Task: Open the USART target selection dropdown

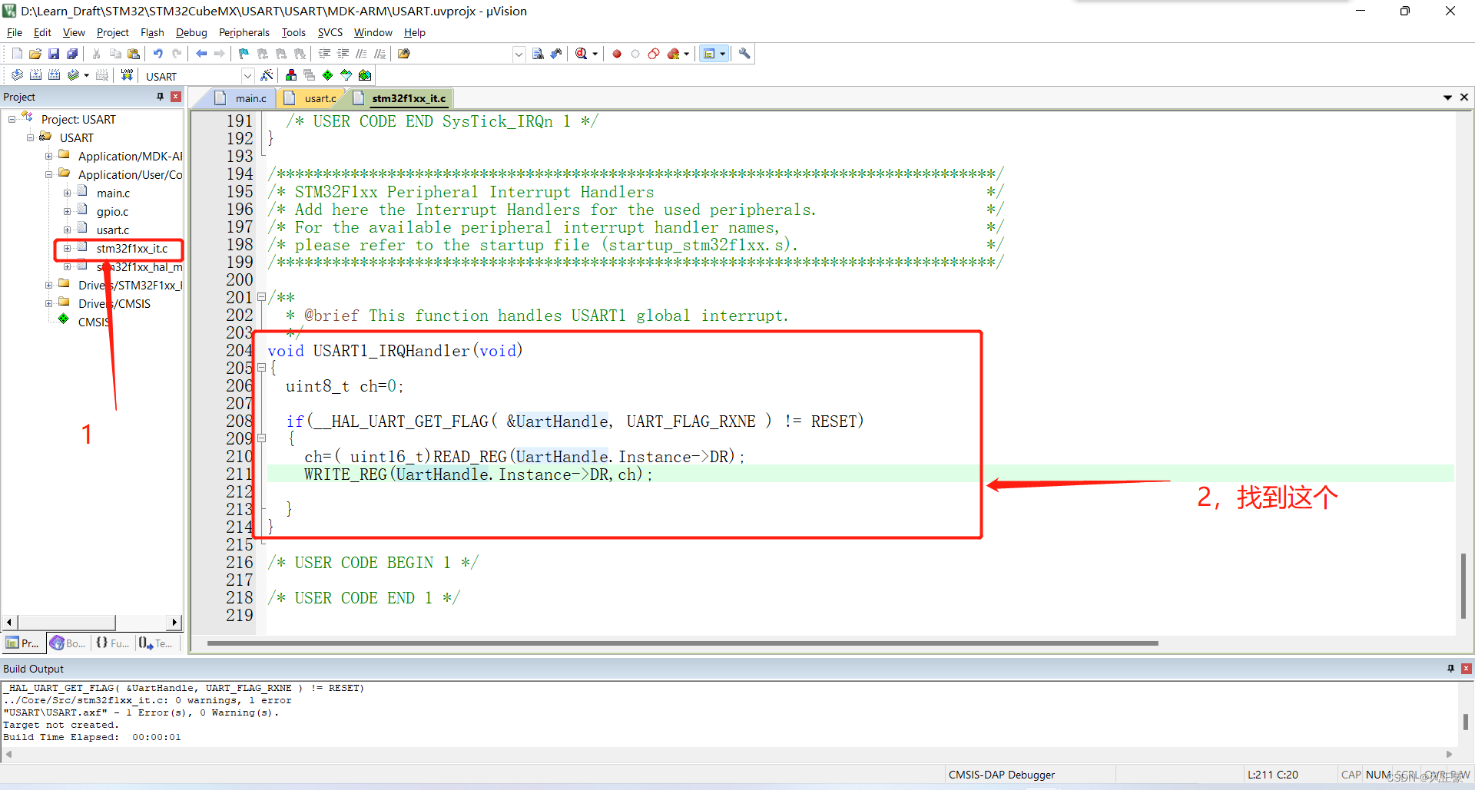Action: 247,76
